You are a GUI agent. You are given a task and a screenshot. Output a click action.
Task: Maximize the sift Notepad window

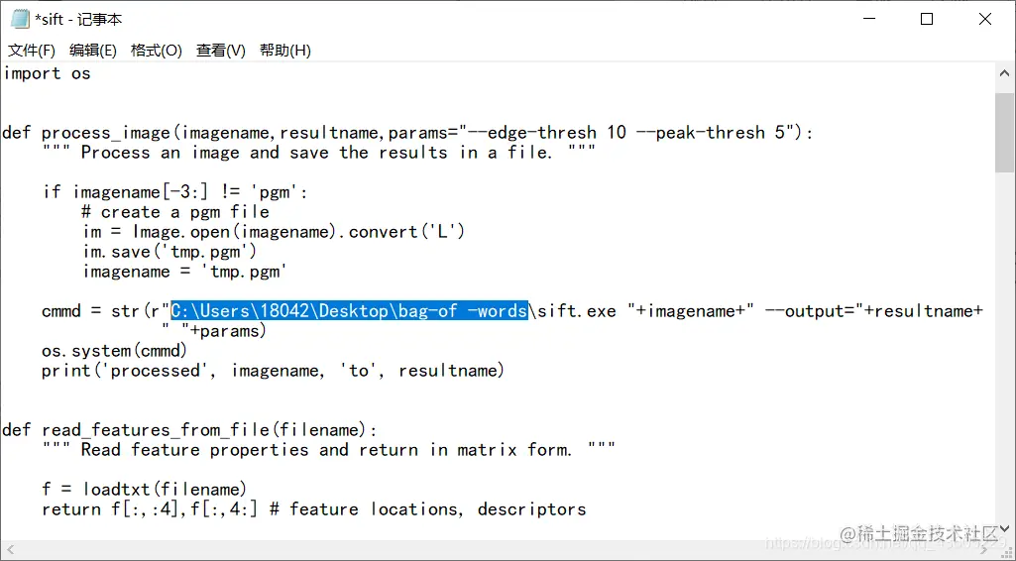(x=927, y=19)
